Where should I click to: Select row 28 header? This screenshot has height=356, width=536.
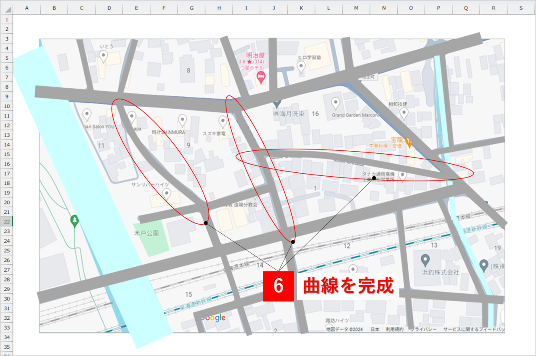6,279
